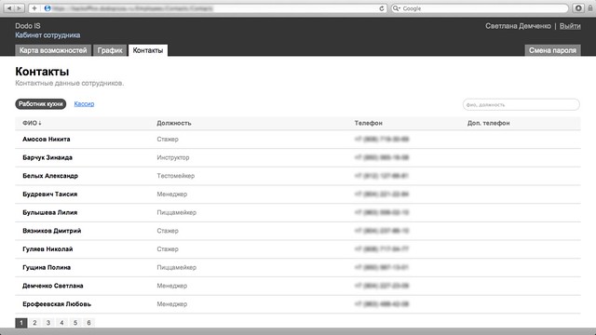Click Инструктор in Барчук Зинаида's row
This screenshot has width=596, height=335.
click(x=173, y=157)
